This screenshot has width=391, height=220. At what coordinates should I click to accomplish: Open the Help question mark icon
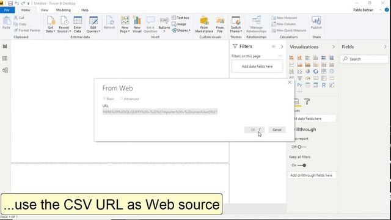(387, 10)
